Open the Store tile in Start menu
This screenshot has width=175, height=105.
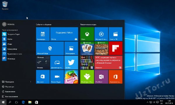[43, 77]
